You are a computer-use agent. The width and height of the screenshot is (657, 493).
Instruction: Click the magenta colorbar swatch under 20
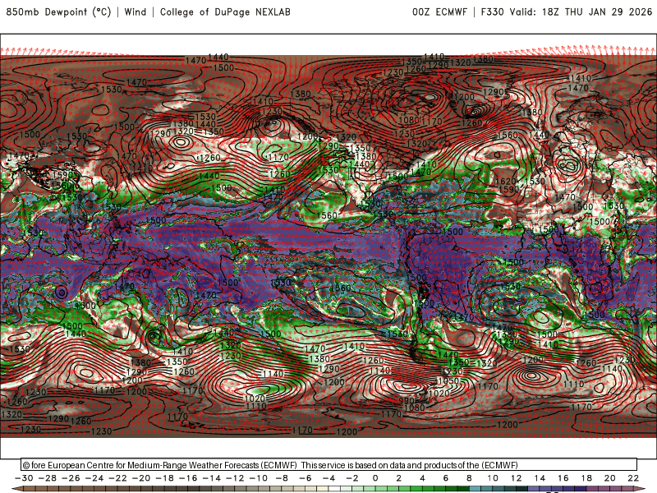coord(616,490)
